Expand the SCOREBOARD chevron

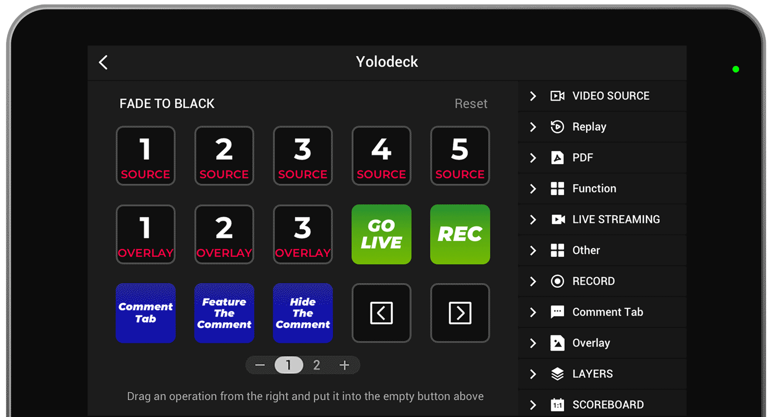(x=533, y=405)
